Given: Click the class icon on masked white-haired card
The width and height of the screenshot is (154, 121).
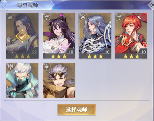Looking at the screenshot, I should (10, 67).
